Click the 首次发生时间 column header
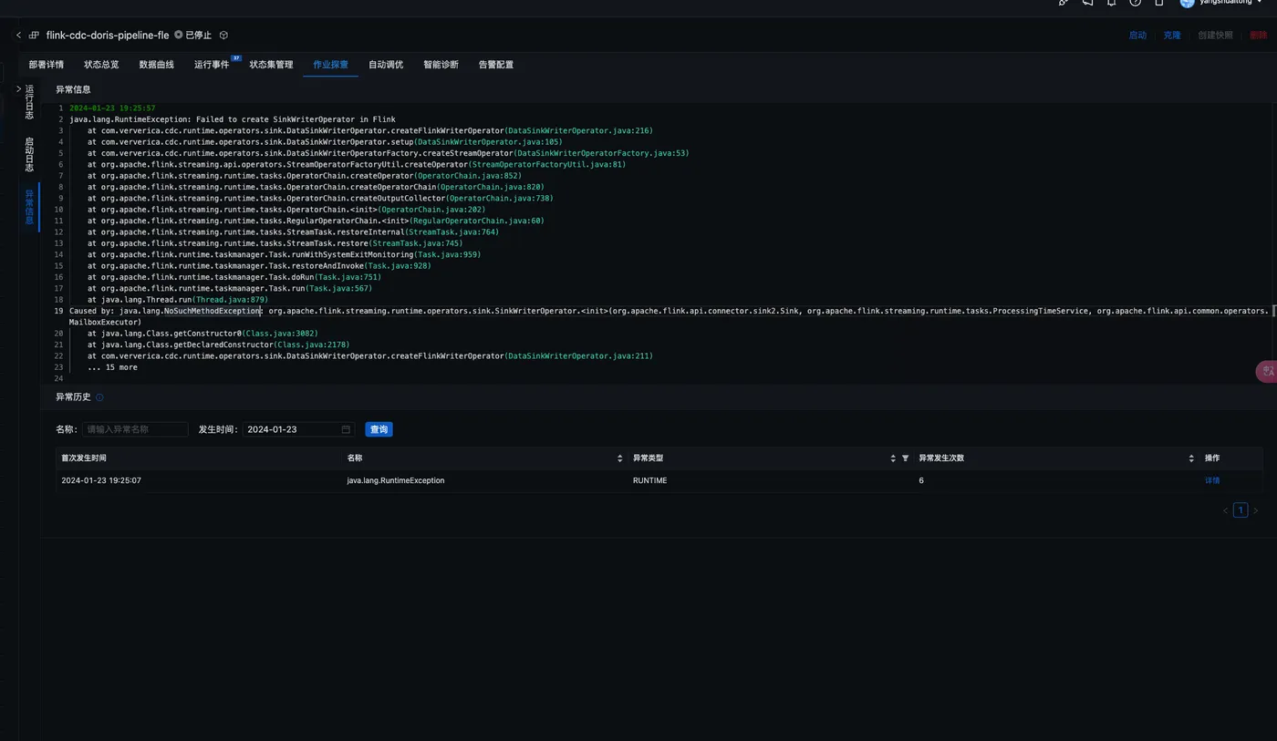Viewport: 1277px width, 741px height. (84, 458)
